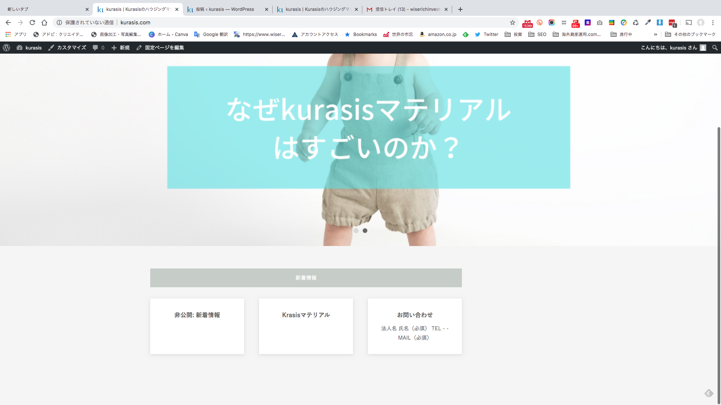Open the SEO bookmarks folder
This screenshot has height=405, width=721.
537,34
